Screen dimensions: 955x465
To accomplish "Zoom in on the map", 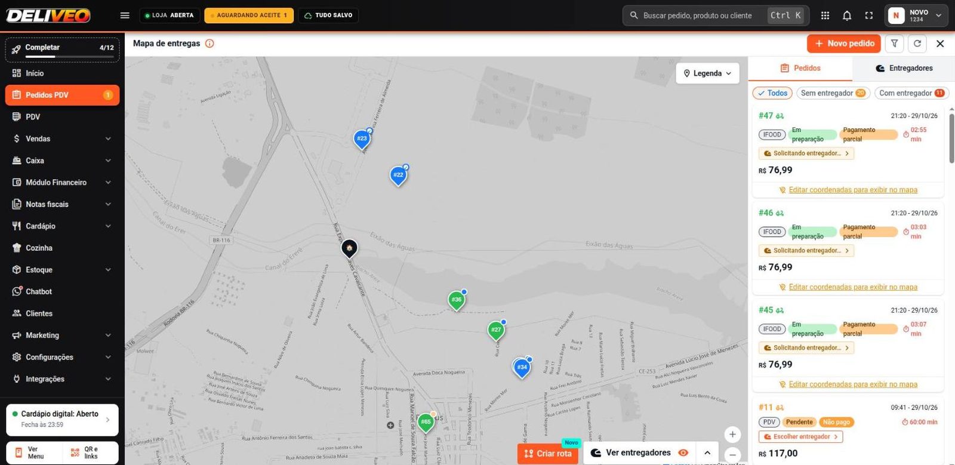I will point(732,435).
